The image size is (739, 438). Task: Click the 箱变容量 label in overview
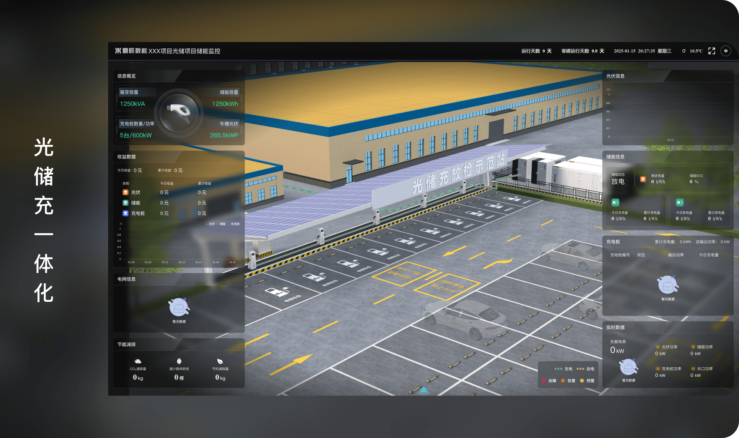tap(129, 92)
